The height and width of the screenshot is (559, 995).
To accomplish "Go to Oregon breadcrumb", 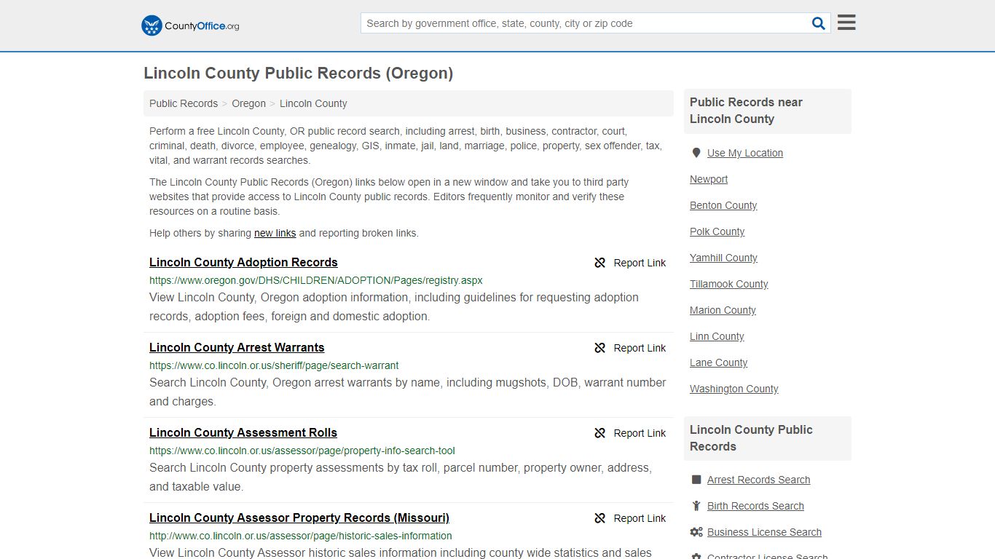I will [x=249, y=103].
